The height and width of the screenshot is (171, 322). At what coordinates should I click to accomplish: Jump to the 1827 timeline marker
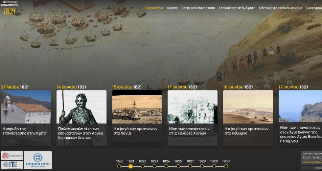[190, 166]
